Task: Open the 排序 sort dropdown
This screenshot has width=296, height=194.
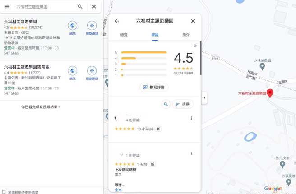Action: [x=183, y=104]
